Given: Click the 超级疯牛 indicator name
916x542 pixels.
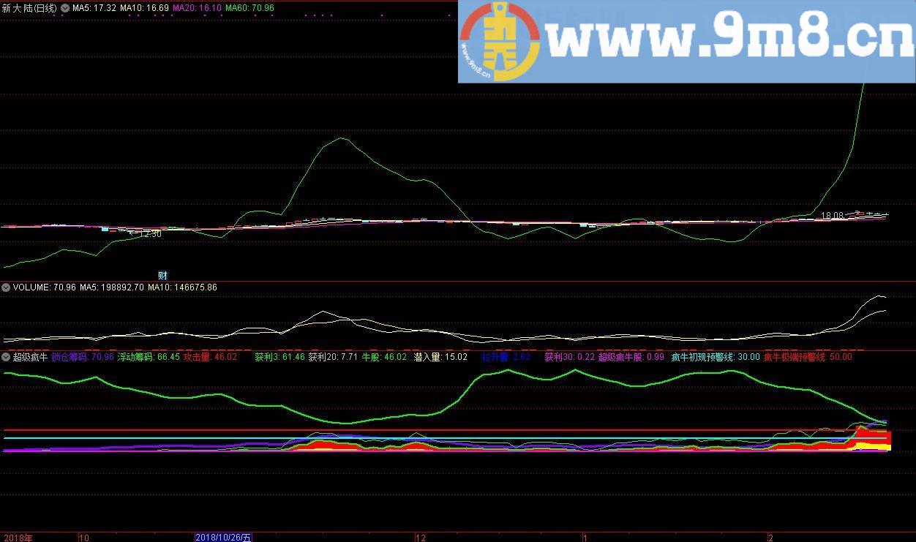Looking at the screenshot, I should (30, 357).
